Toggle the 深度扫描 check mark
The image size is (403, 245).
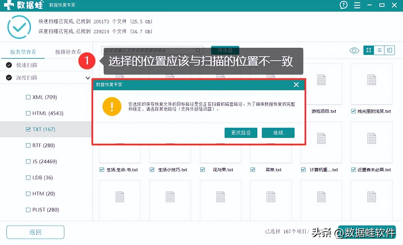coord(9,78)
